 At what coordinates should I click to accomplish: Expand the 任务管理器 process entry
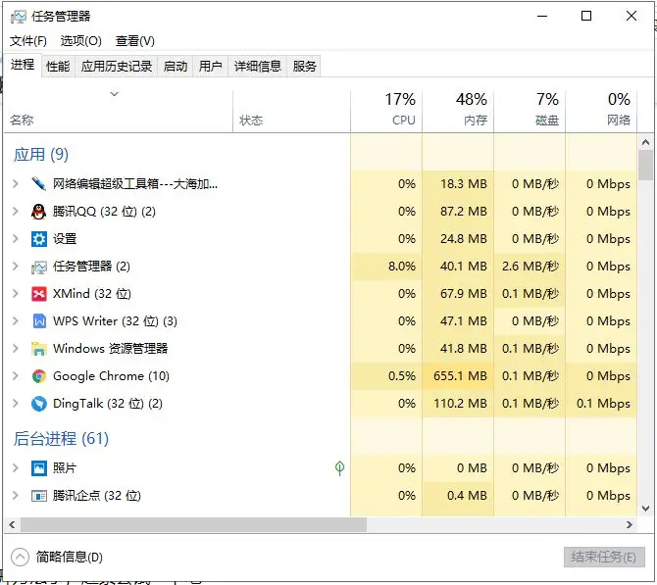(x=15, y=267)
